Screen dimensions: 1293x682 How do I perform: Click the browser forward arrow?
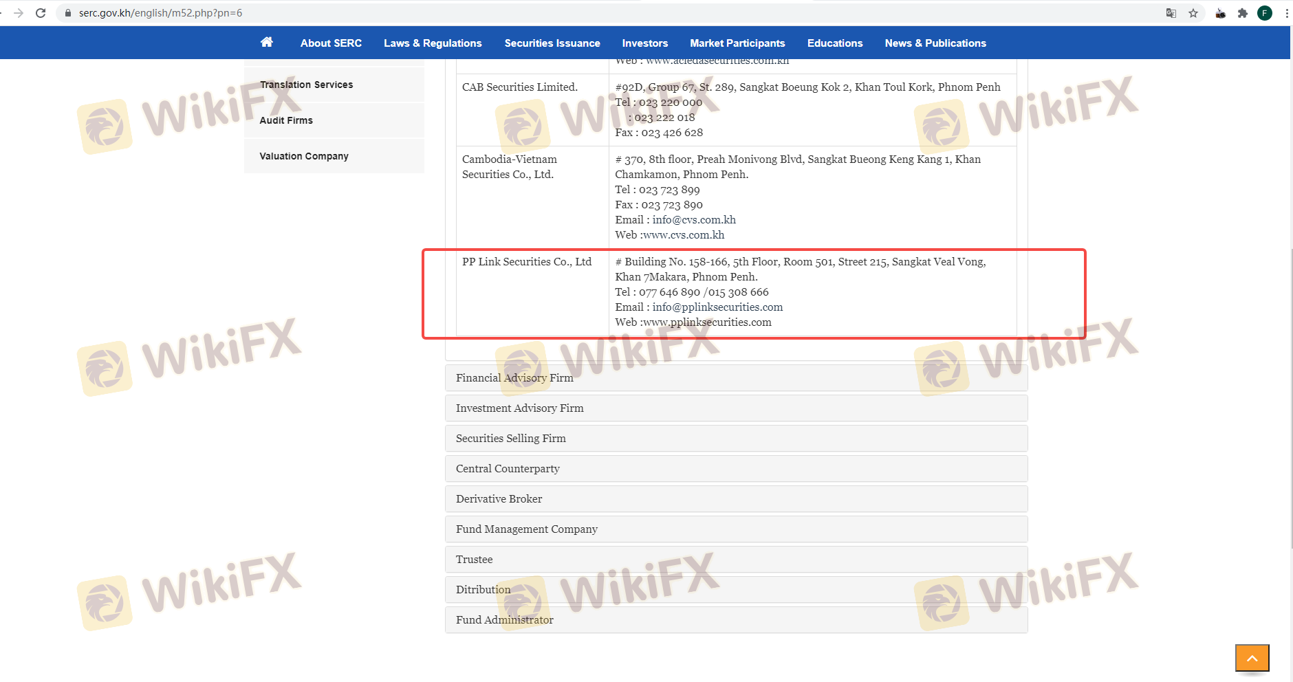point(19,13)
